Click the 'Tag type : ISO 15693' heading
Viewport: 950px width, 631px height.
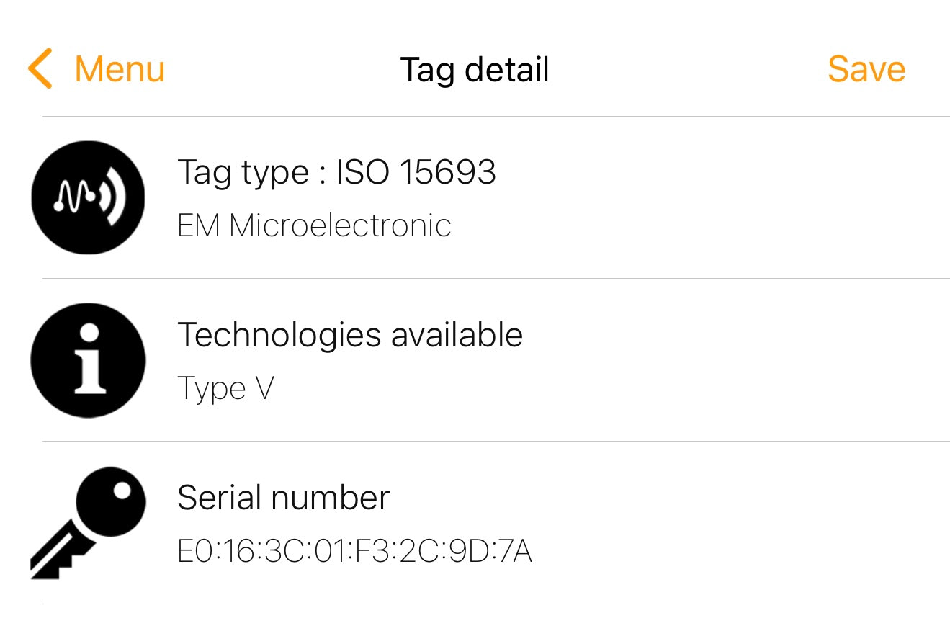[x=336, y=172]
